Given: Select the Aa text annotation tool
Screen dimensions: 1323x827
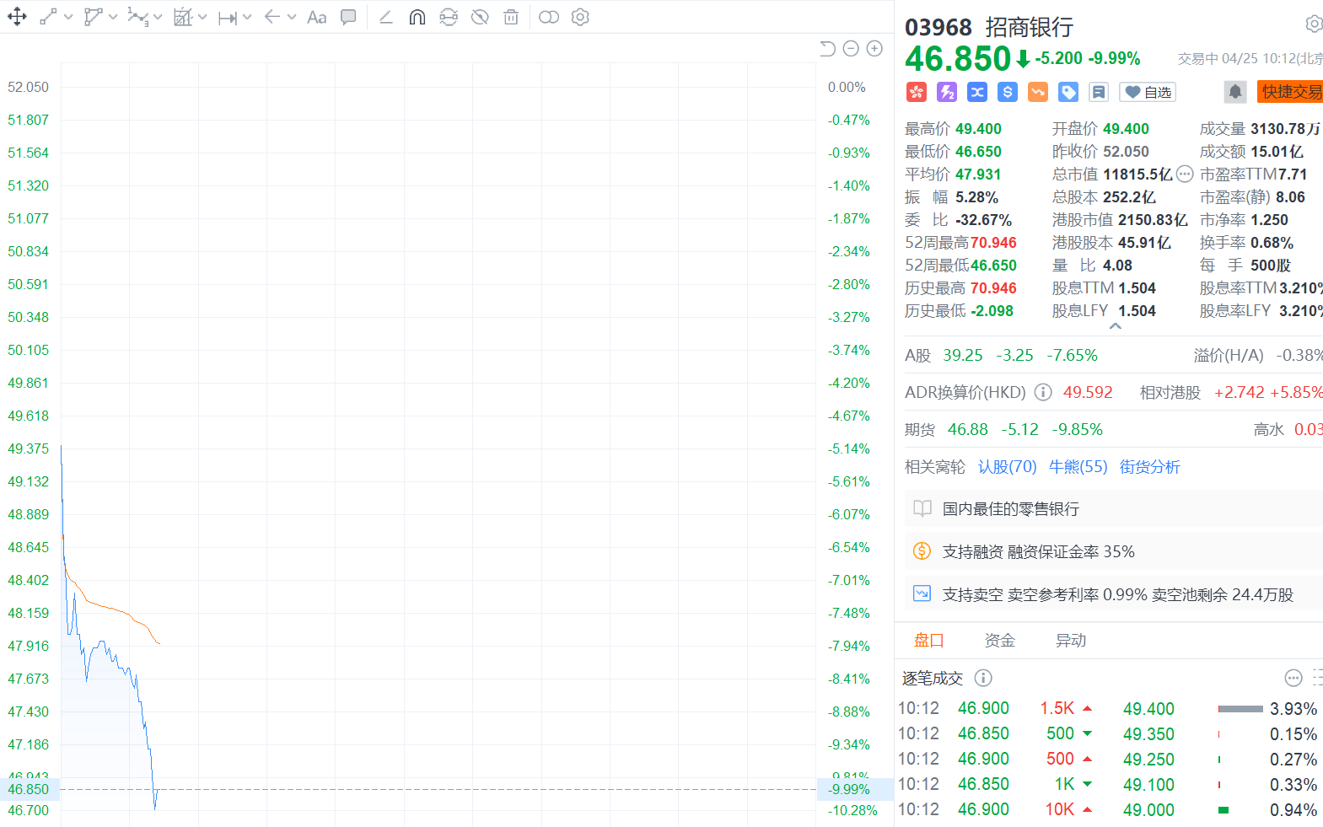Looking at the screenshot, I should [x=317, y=17].
